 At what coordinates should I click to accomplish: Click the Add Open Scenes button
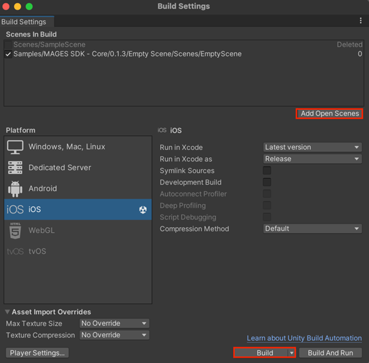pyautogui.click(x=330, y=113)
